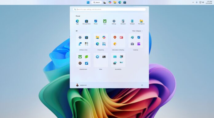Screen dimensions: 214x118
Task: Open the round blue app in Other folder
Action: point(97,57)
